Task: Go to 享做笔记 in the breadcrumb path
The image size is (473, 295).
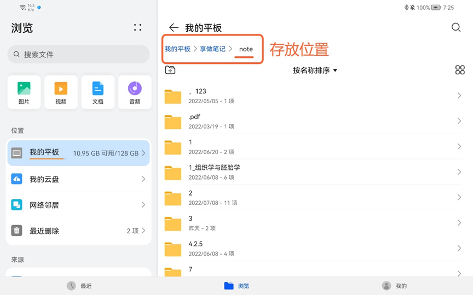Action: (212, 49)
